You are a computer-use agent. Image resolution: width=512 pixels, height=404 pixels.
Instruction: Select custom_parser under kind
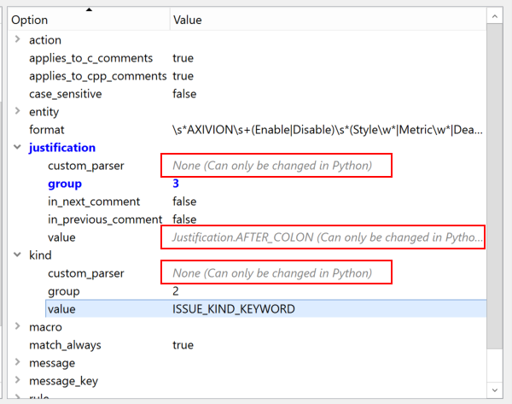point(86,273)
